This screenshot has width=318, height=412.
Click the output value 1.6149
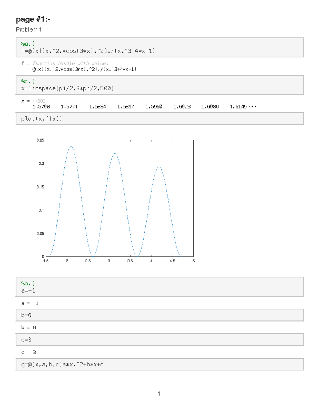click(x=238, y=107)
